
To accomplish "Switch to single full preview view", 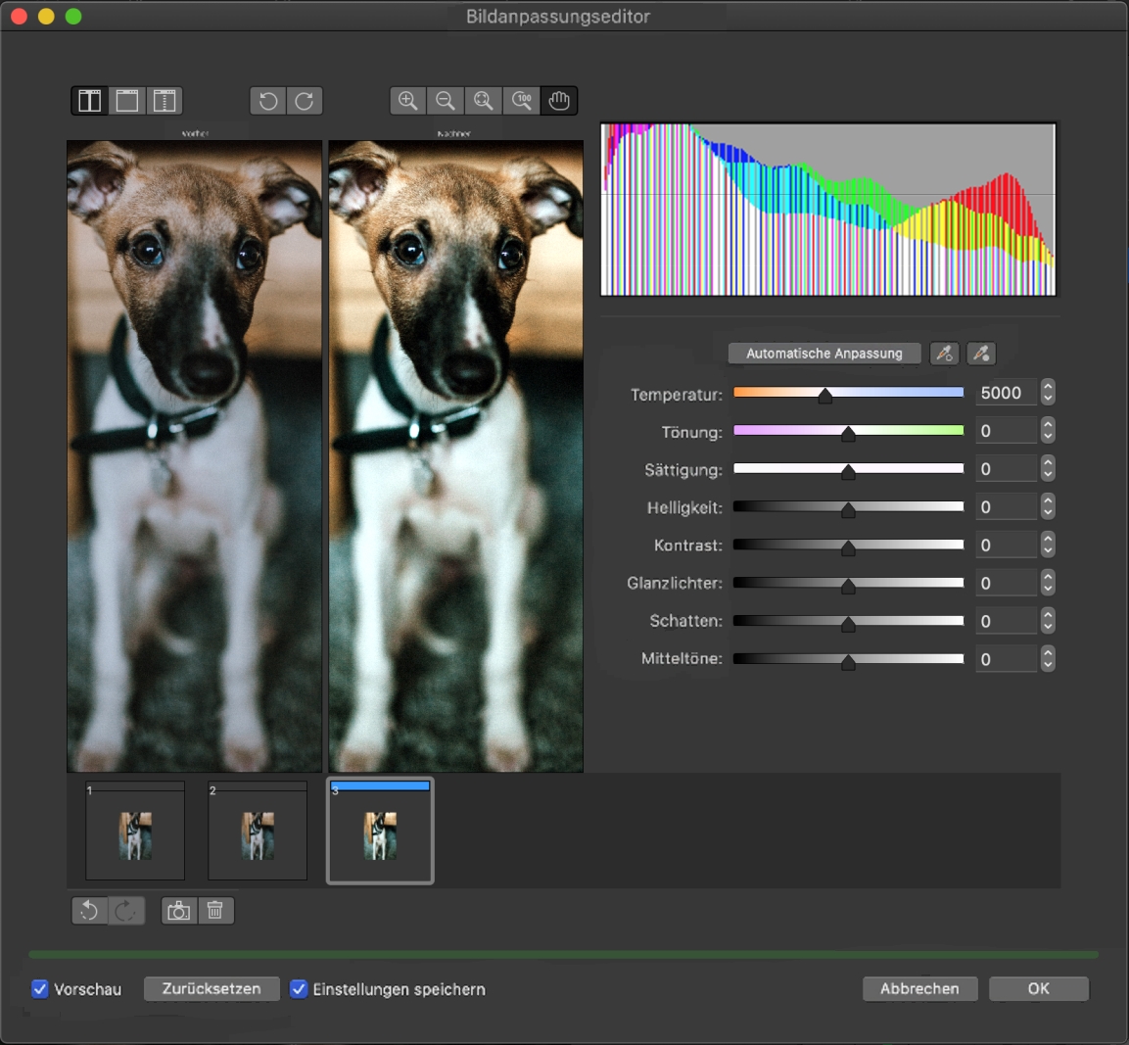I will pyautogui.click(x=127, y=101).
